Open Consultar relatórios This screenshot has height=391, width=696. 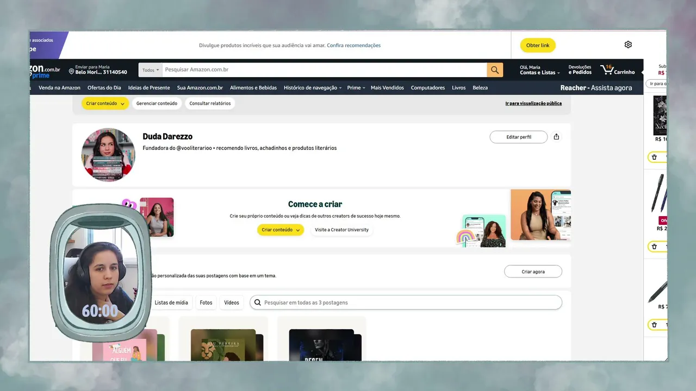point(210,103)
